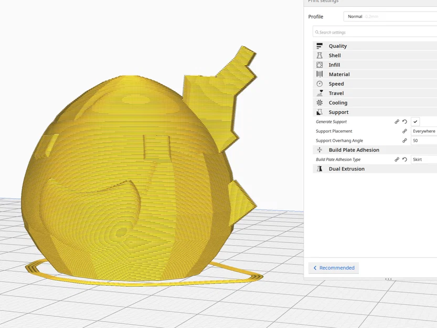Click the Build Plate Adhesion Type label
Image resolution: width=437 pixels, height=328 pixels.
click(x=338, y=160)
